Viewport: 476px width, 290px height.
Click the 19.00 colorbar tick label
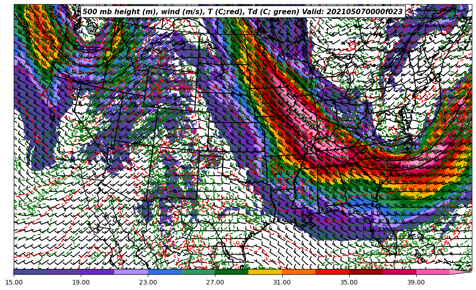(81, 282)
